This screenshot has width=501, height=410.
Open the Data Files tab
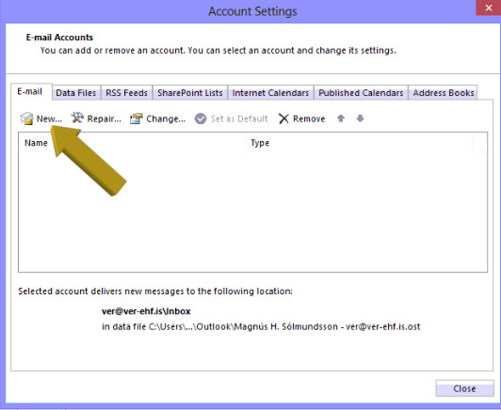coord(76,93)
